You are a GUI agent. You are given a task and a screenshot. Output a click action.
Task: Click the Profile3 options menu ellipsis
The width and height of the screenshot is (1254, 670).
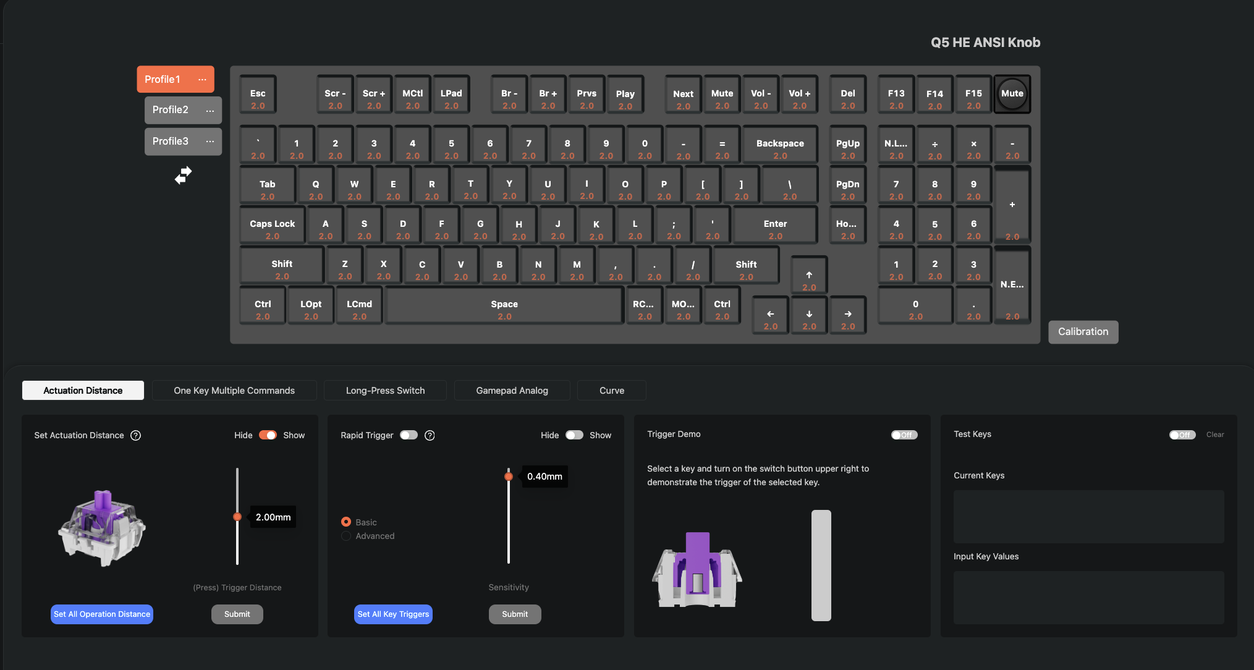(211, 141)
